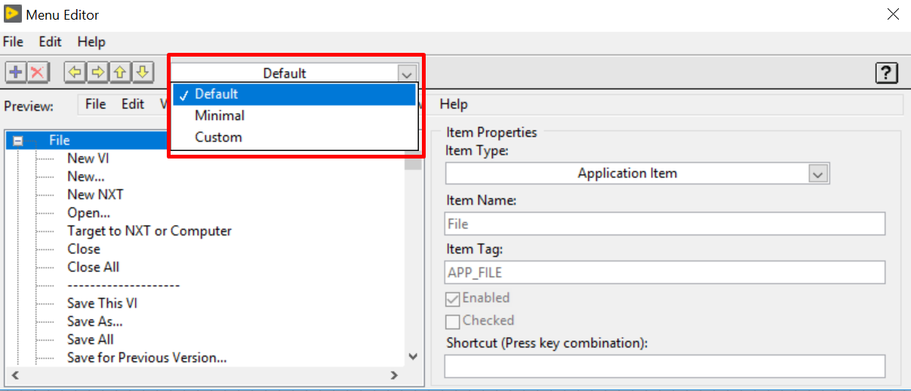Image resolution: width=911 pixels, height=391 pixels.
Task: Select Minimal from the menu type list
Action: tap(219, 115)
